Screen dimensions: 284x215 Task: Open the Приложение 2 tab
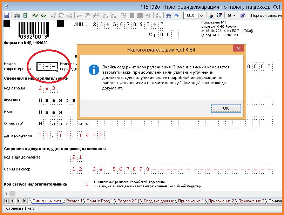(x=221, y=201)
